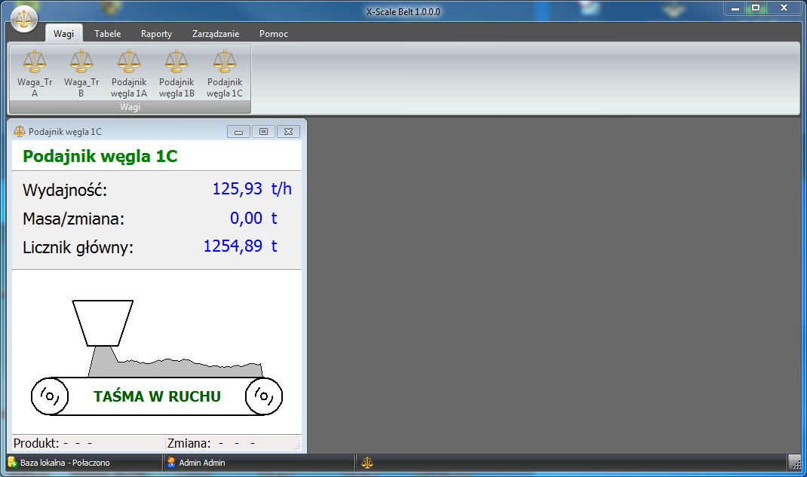Maximize the Podajnik węgla 1C child window
Viewport: 807px width, 477px height.
[x=263, y=132]
